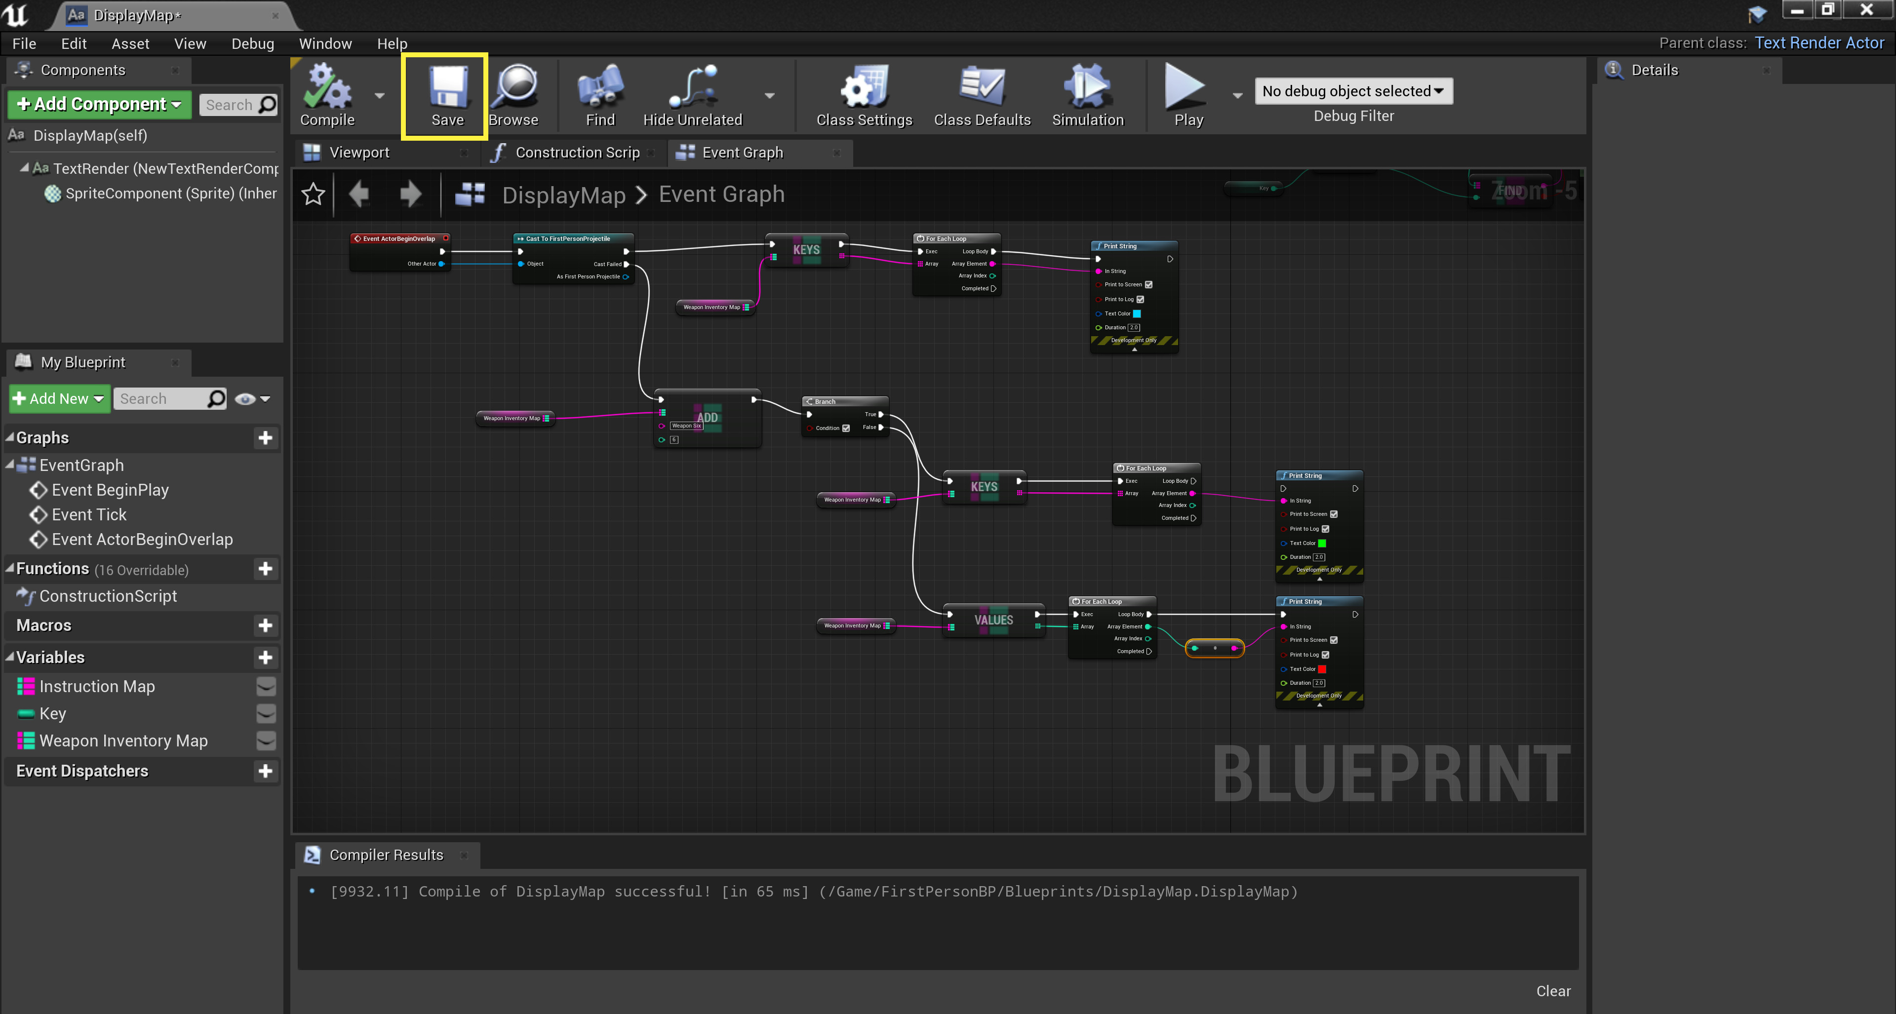1896x1014 pixels.
Task: Collapse the Variables section
Action: click(10, 657)
